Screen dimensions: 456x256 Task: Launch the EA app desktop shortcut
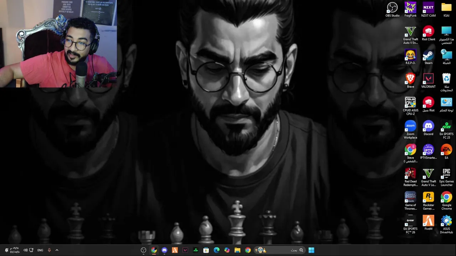tap(446, 152)
